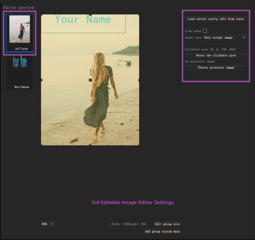Image resolution: width=255 pixels, height=240 pixels.
Task: Reset the clickable area
Action: point(216,55)
